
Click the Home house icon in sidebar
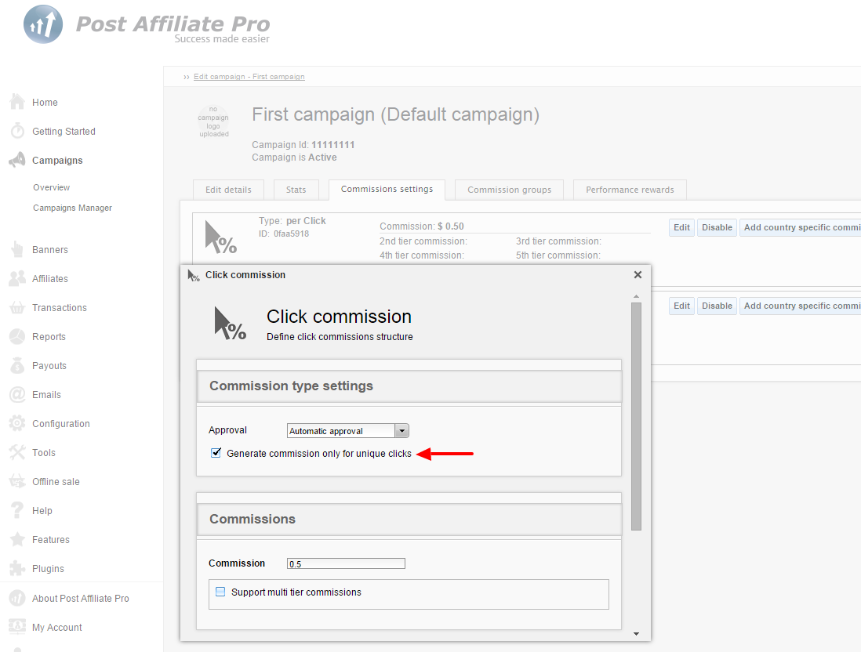tap(17, 102)
